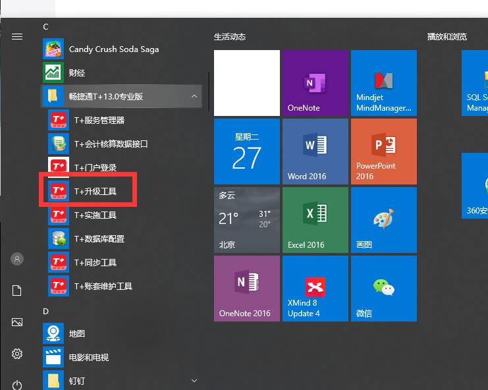This screenshot has width=488, height=390.
Task: Open the hamburger menu in Start
Action: (x=17, y=37)
